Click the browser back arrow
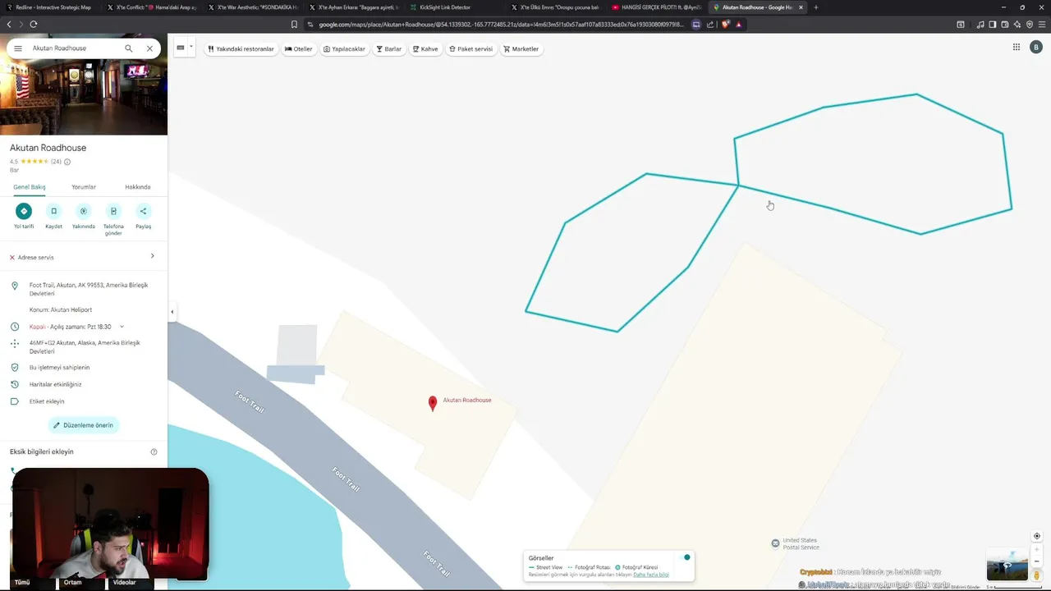Screen dimensions: 1051x591 coord(9,24)
